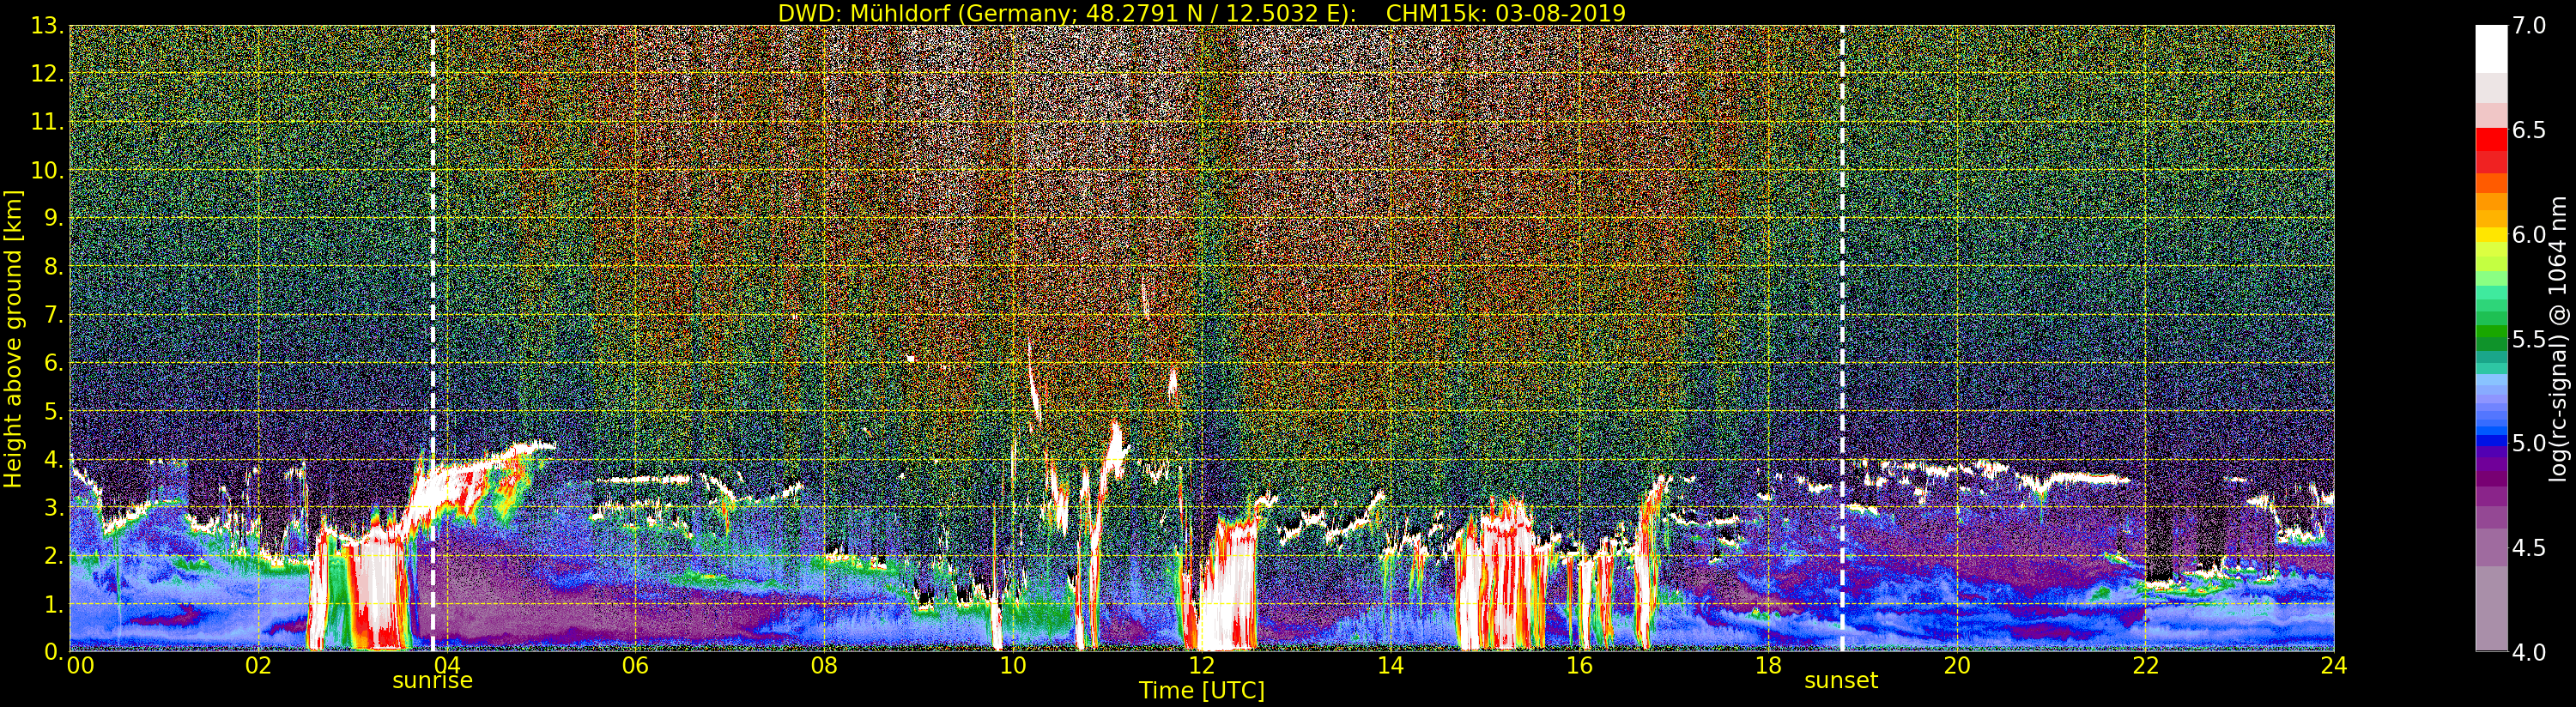The width and height of the screenshot is (2576, 707).
Task: Click the time-axis tick label "18"
Action: pos(1768,665)
